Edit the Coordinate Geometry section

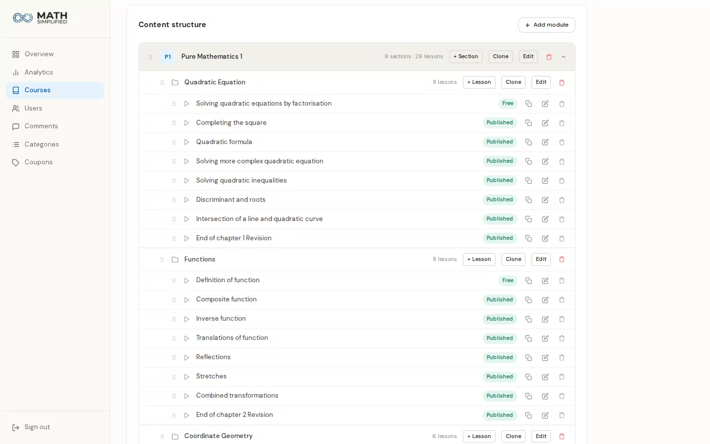coord(541,437)
